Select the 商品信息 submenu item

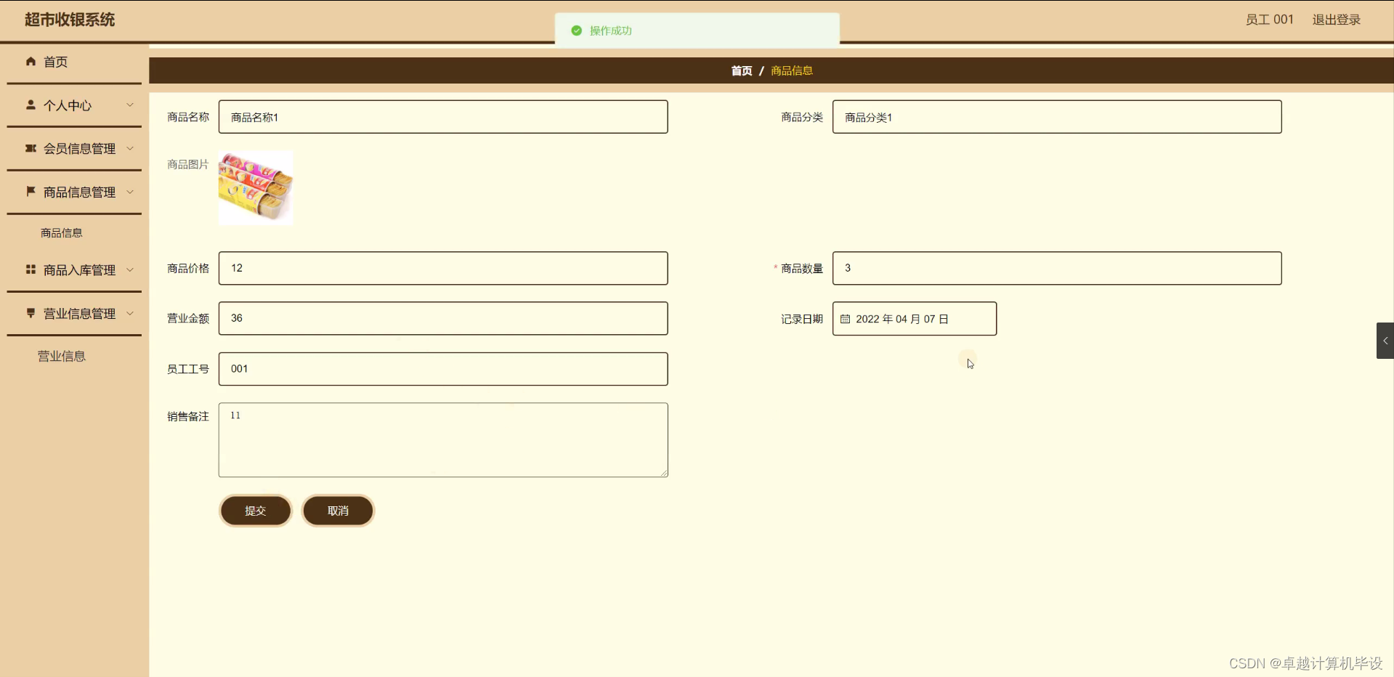(x=62, y=233)
